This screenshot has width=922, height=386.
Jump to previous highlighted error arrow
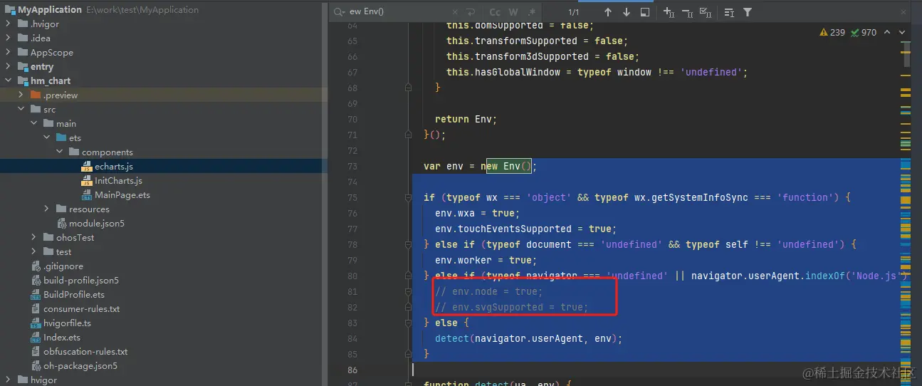[887, 32]
